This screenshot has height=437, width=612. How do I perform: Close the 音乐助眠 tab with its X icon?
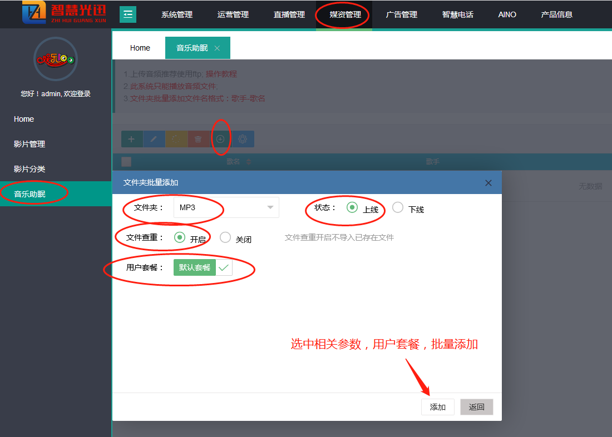(217, 48)
